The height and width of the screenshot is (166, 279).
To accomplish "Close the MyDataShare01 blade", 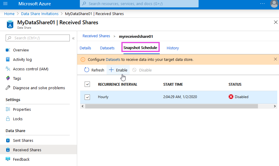I will click(x=276, y=22).
